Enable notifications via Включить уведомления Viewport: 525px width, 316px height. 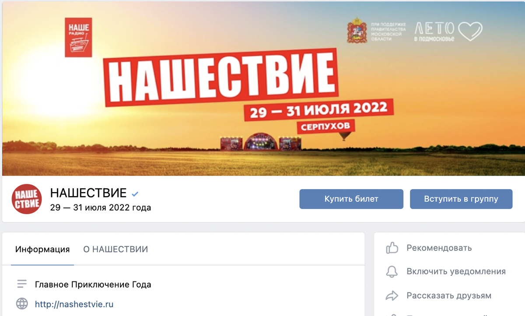point(456,272)
